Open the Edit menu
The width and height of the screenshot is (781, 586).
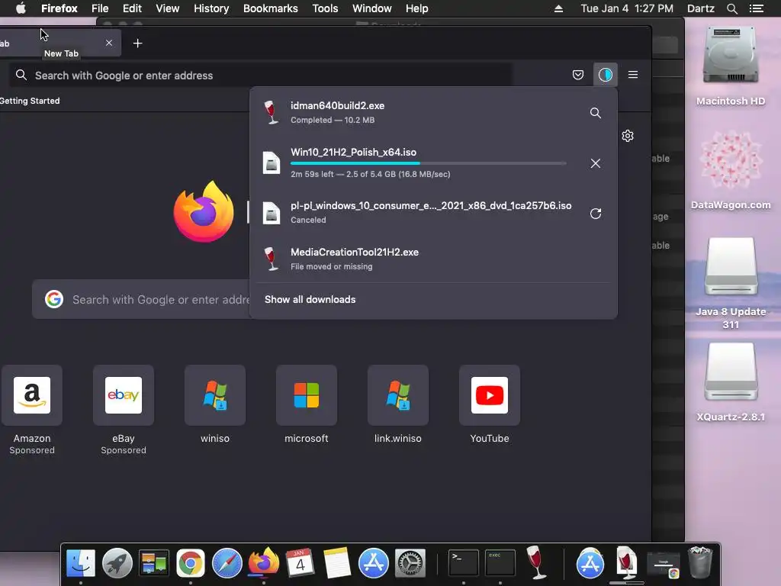click(x=132, y=8)
